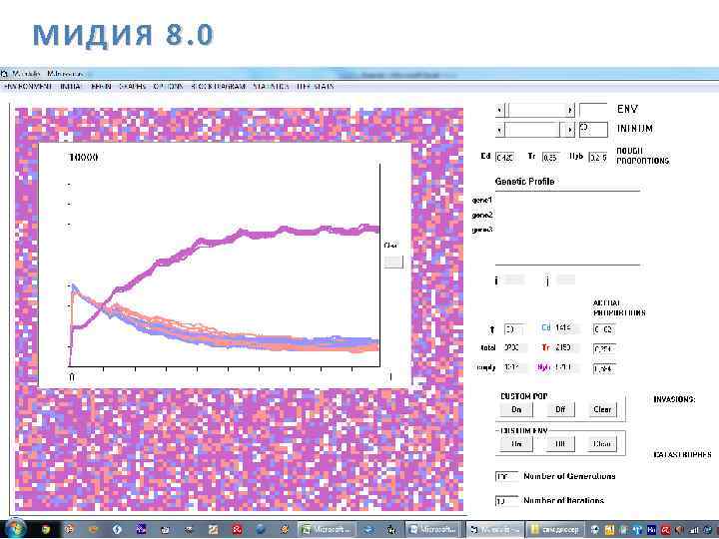Click the application window title icon
Image resolution: width=719 pixels, height=539 pixels.
tap(5, 73)
